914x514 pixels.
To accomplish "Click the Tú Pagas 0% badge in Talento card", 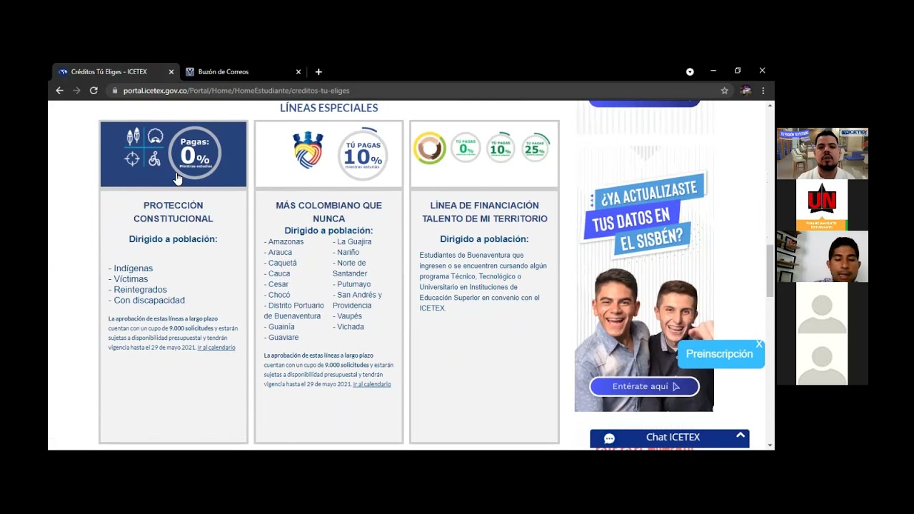I will (x=466, y=148).
